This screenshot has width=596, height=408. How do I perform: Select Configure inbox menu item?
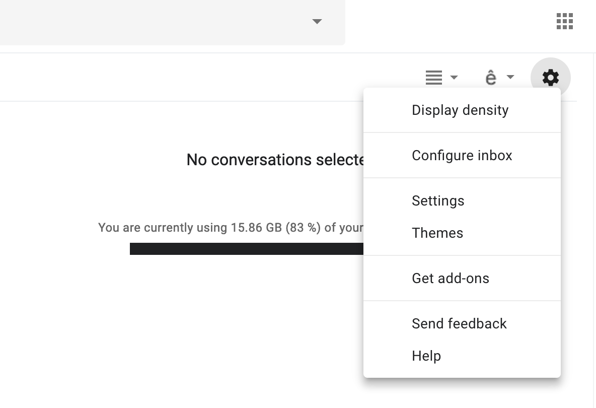(x=462, y=156)
